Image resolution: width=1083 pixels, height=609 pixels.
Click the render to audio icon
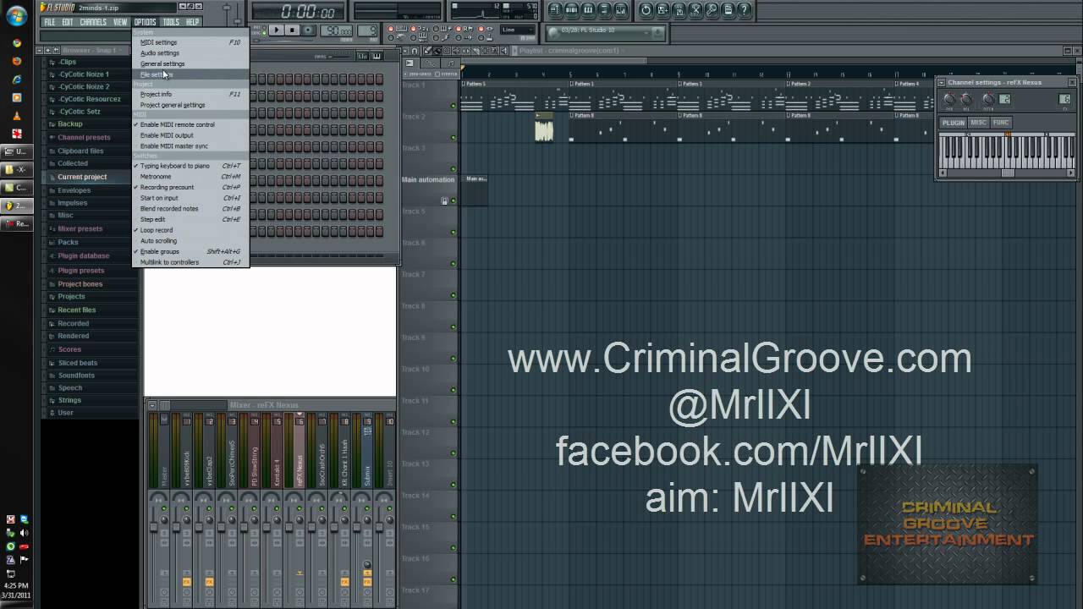[x=679, y=10]
